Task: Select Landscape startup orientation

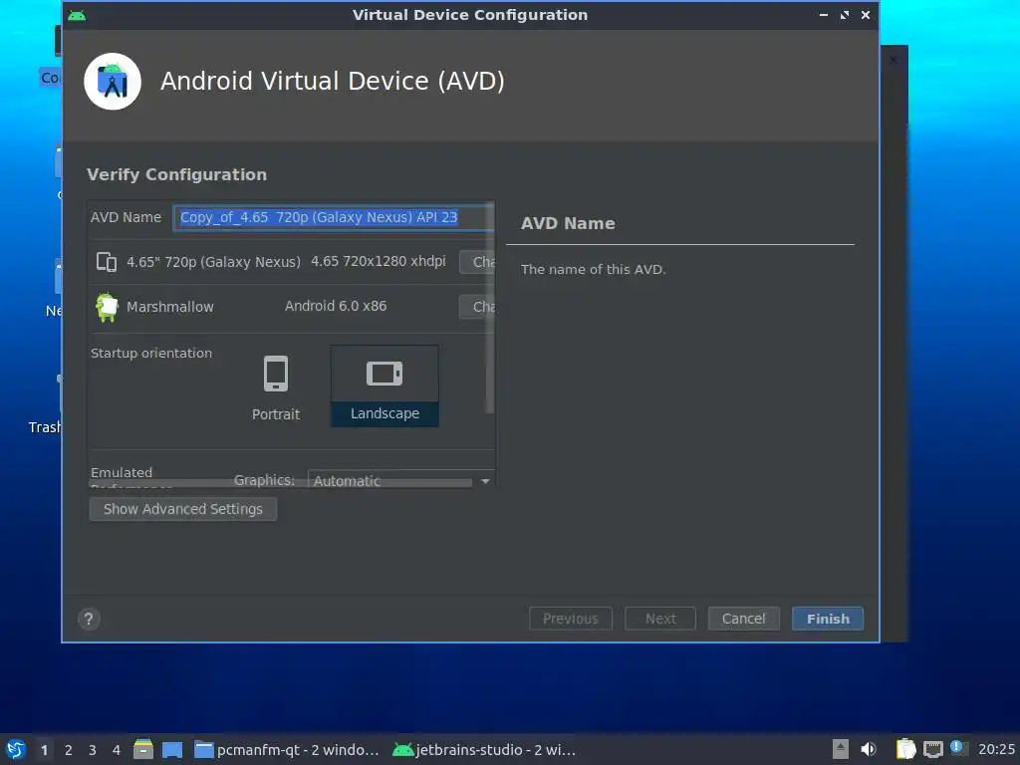Action: [x=384, y=386]
